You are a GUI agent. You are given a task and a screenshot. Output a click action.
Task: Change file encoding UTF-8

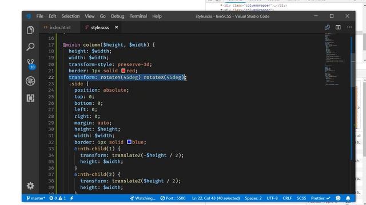pyautogui.click(x=272, y=198)
